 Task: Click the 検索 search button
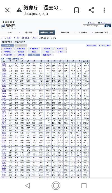(x=108, y=26)
